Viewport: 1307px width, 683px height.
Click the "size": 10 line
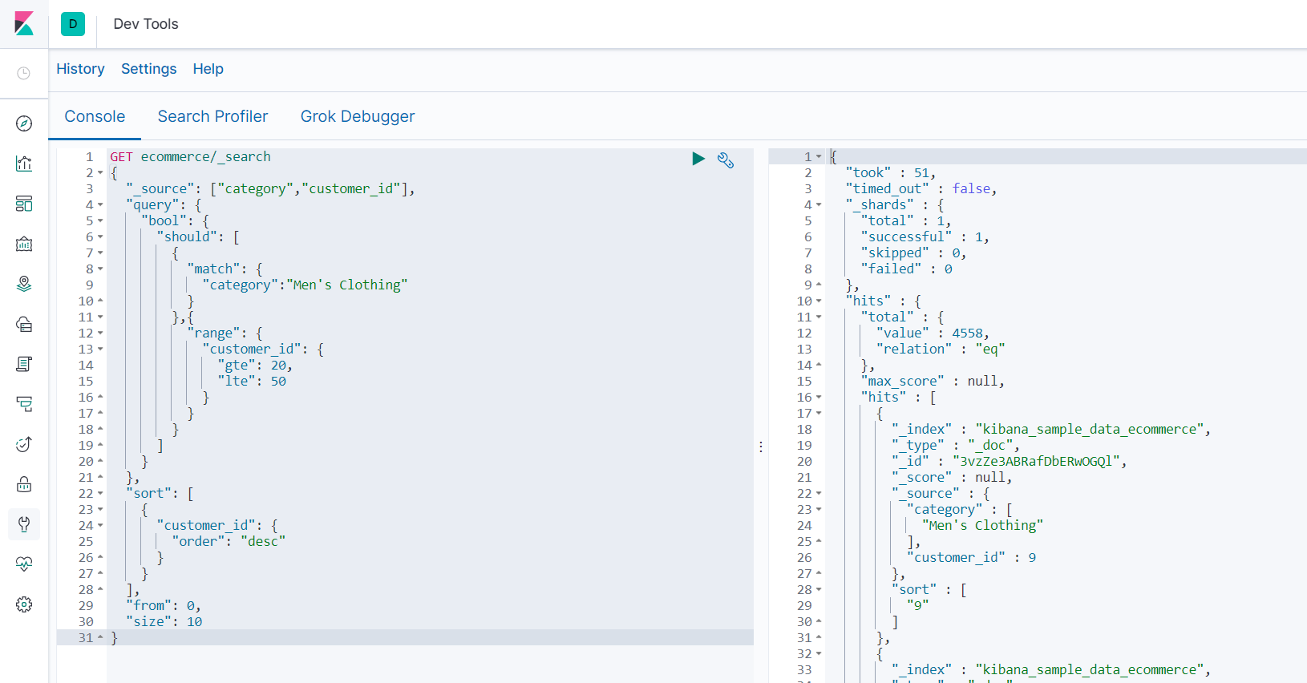click(x=164, y=621)
